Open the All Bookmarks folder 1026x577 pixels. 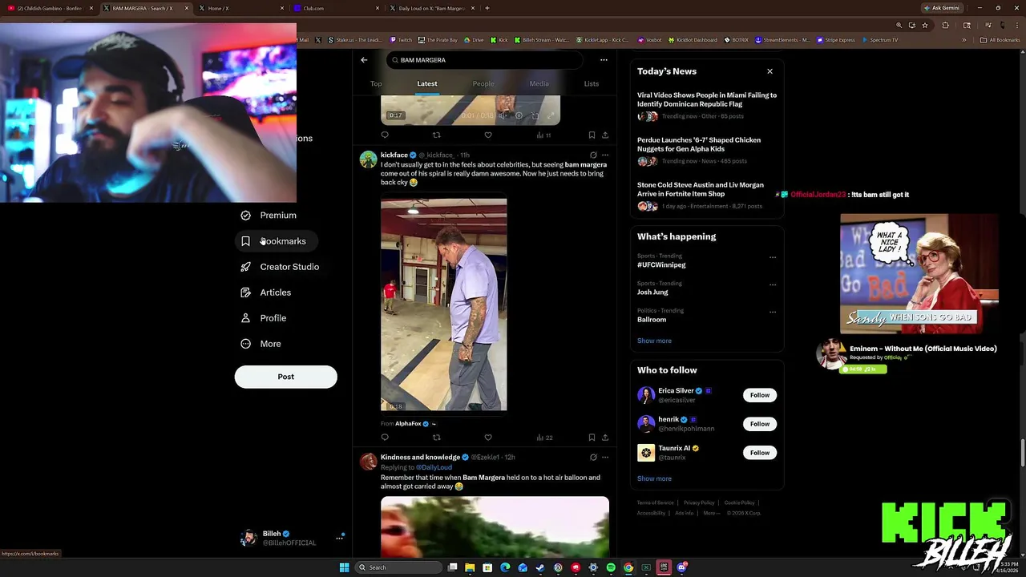pos(1000,40)
